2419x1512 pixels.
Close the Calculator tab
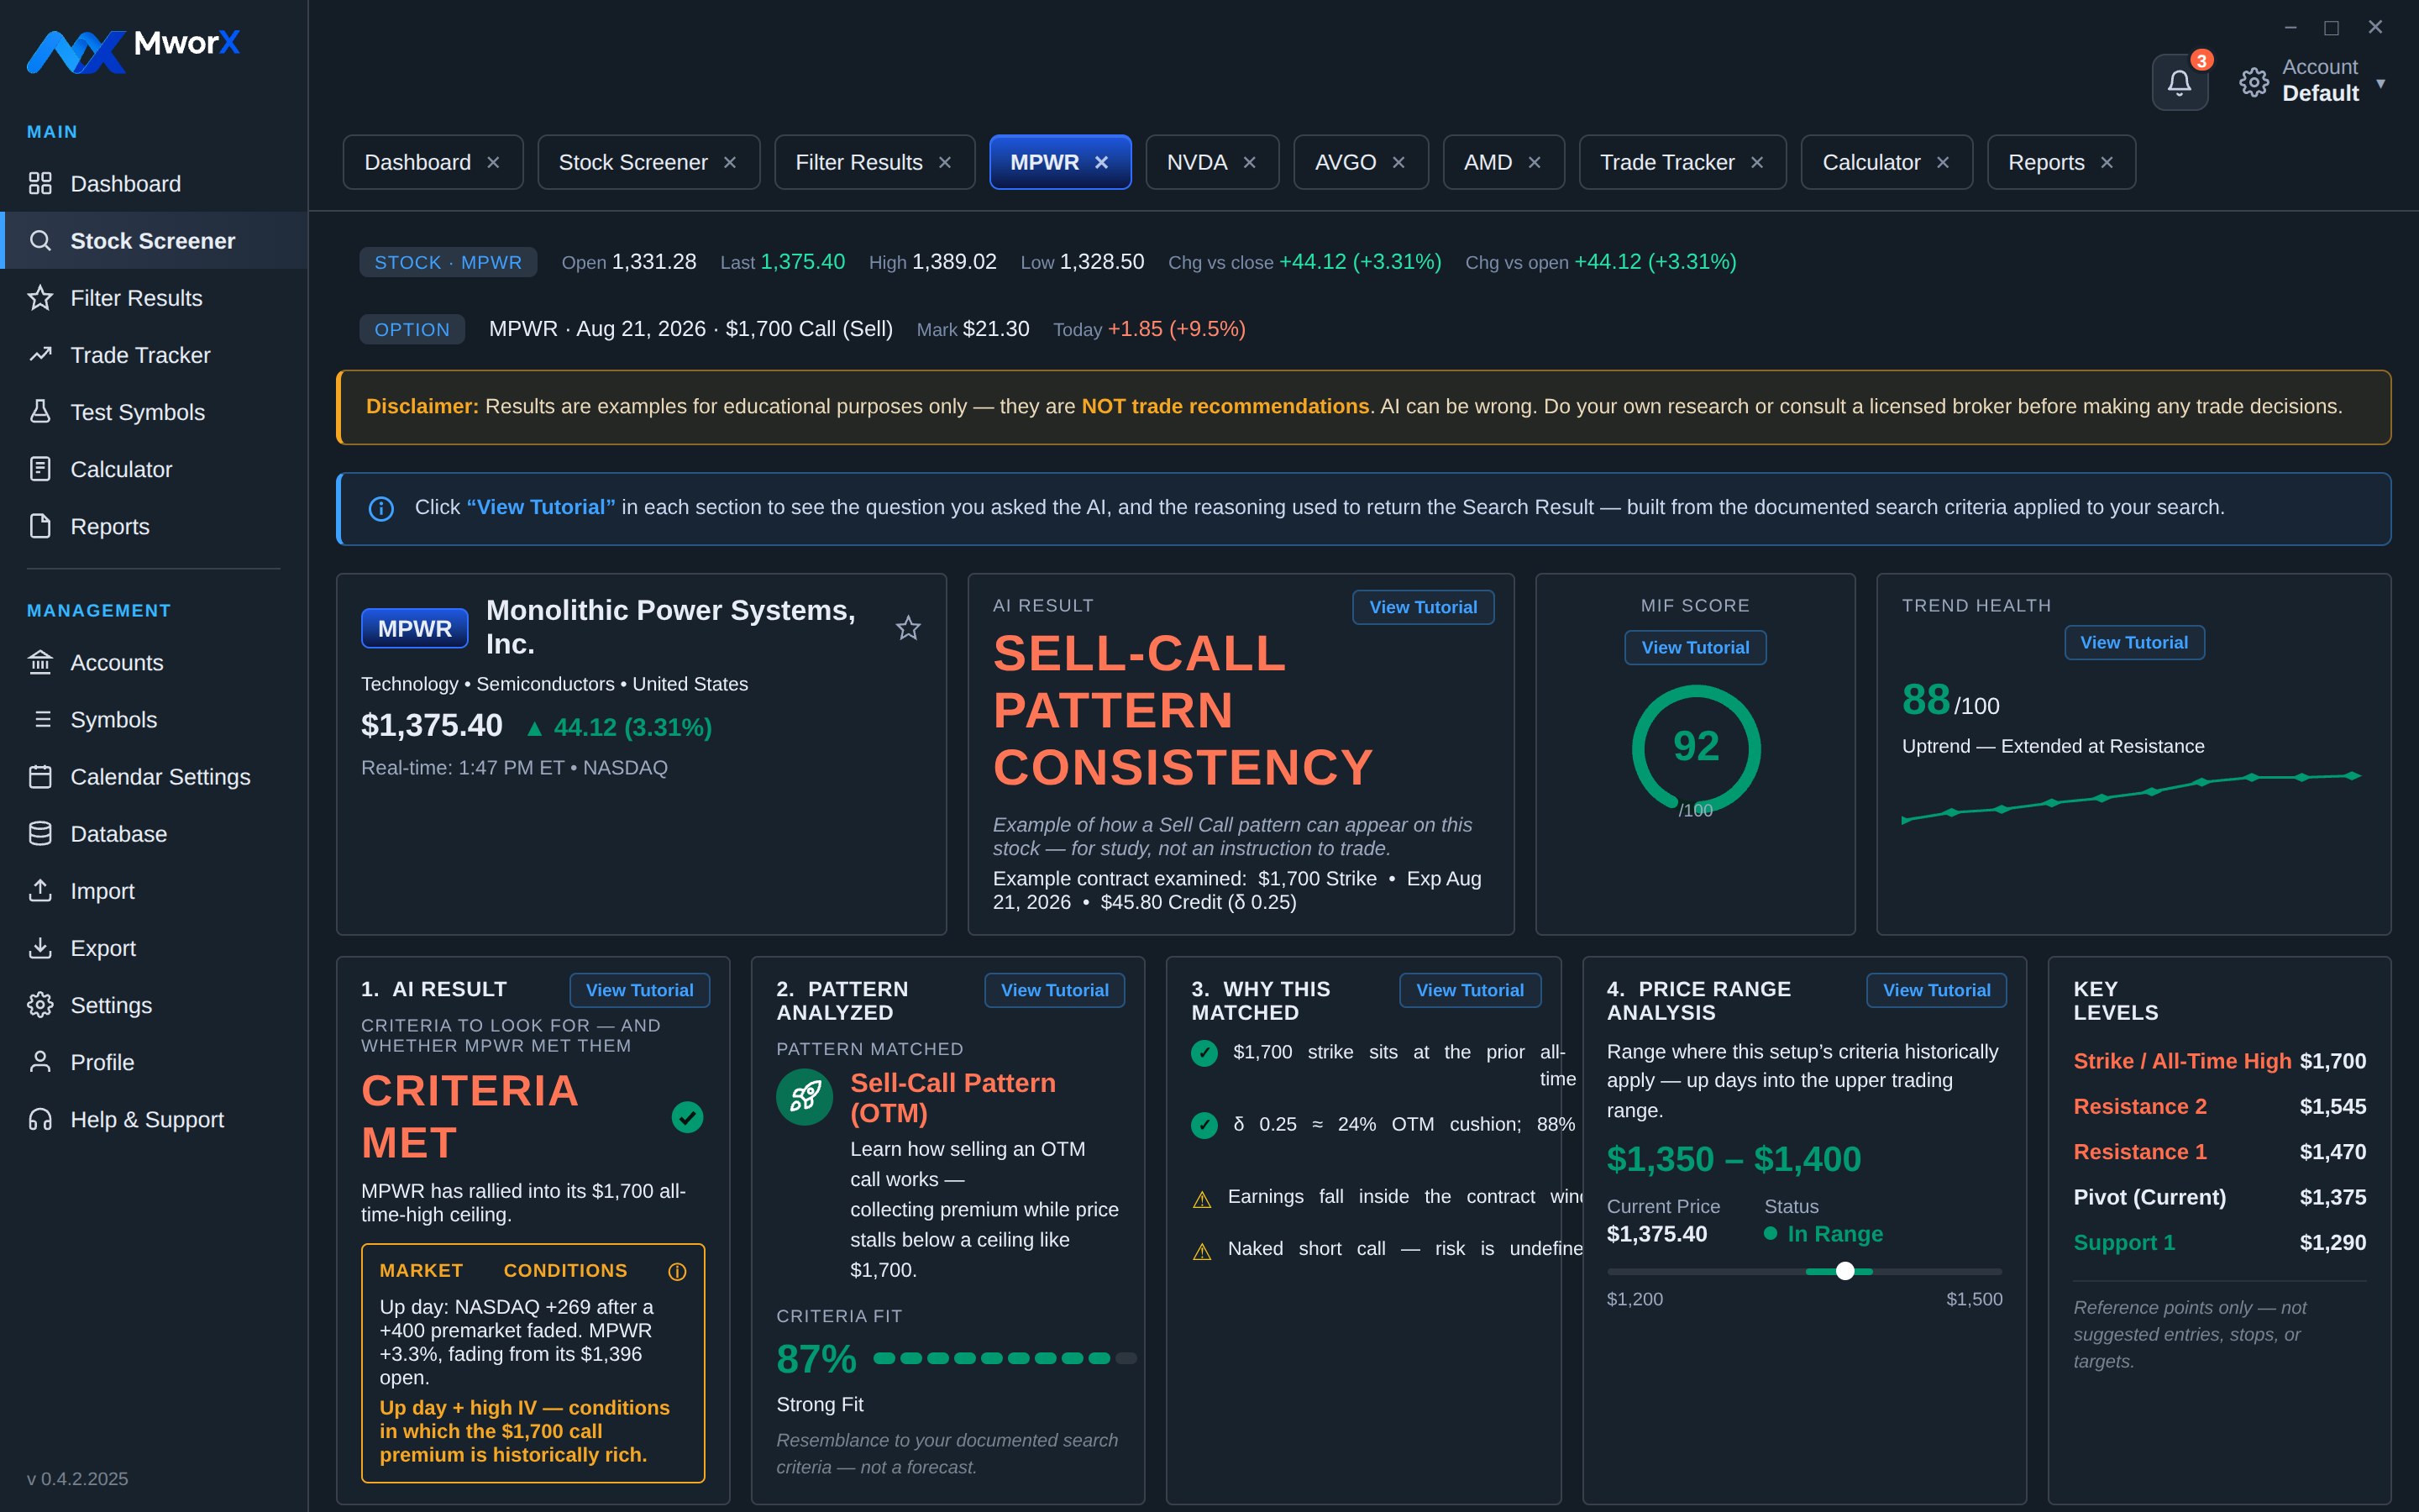click(x=1944, y=163)
